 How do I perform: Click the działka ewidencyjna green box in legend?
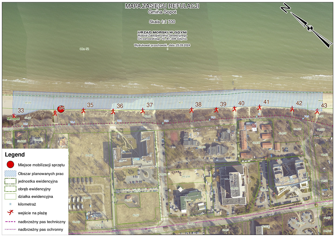(x=10, y=197)
